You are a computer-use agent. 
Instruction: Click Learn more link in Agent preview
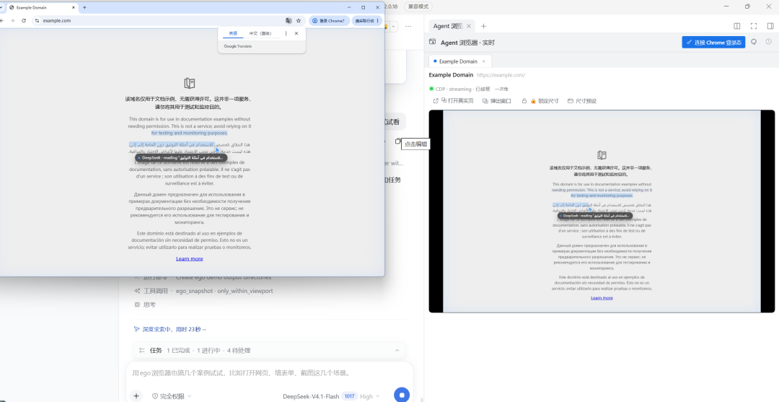pos(602,298)
